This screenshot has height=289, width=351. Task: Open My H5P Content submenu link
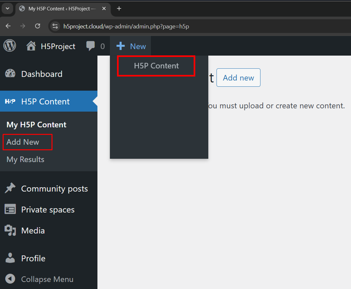pyautogui.click(x=36, y=125)
